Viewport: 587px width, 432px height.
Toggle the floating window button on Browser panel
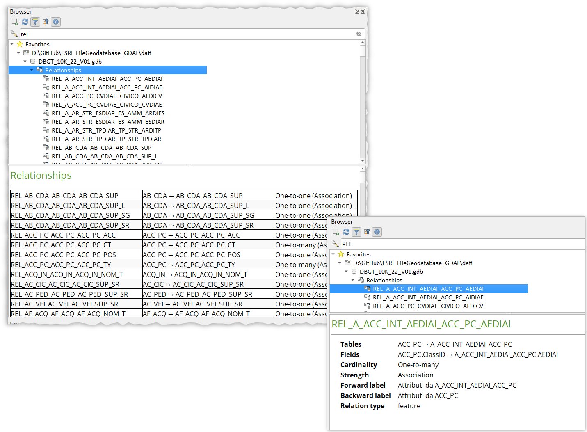356,11
